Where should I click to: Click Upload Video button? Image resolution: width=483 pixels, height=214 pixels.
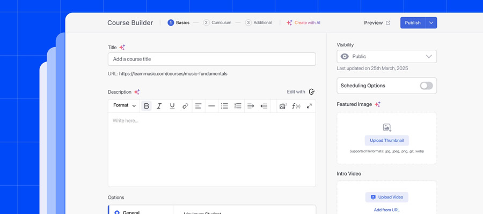[x=387, y=197]
